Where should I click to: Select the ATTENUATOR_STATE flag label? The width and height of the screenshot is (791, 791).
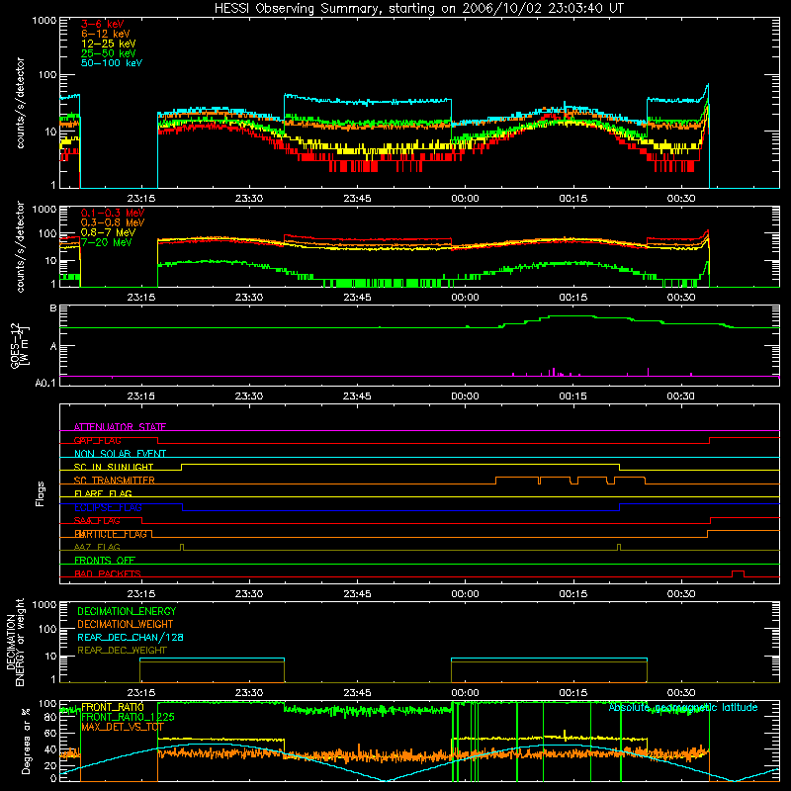tap(120, 427)
